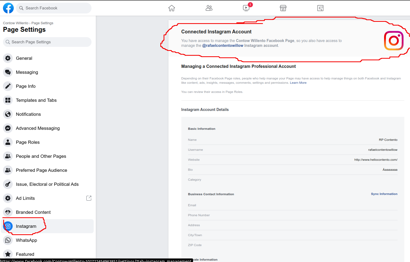
Task: Click the Search Facebook field
Action: point(54,8)
